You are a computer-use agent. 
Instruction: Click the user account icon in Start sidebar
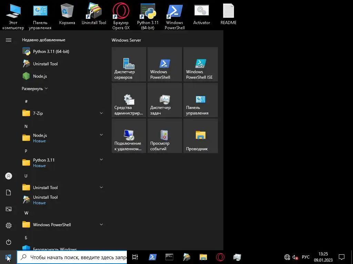coord(9,176)
